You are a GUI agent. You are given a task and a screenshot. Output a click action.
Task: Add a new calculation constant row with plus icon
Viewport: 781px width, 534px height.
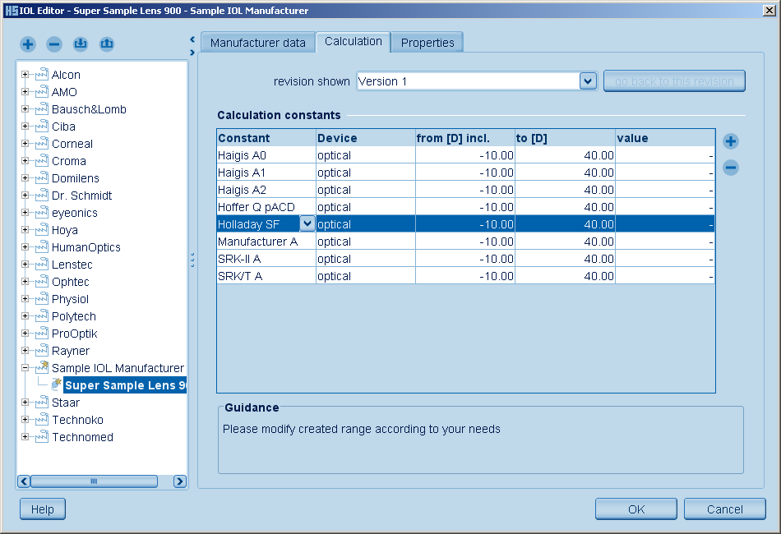pyautogui.click(x=730, y=141)
